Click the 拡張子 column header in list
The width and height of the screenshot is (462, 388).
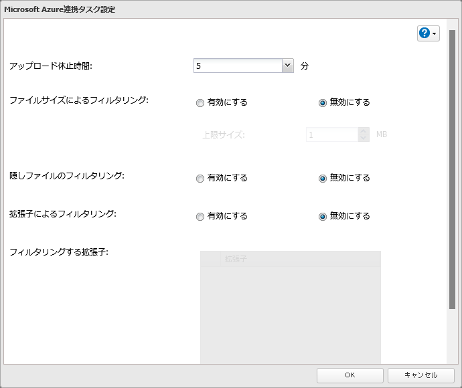[300, 259]
